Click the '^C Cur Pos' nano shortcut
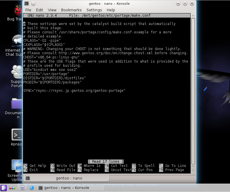 point(142,170)
